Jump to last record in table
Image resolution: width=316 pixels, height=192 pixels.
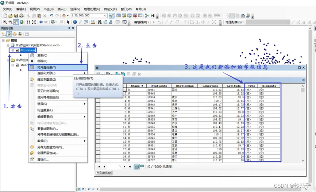pyautogui.click(x=130, y=166)
